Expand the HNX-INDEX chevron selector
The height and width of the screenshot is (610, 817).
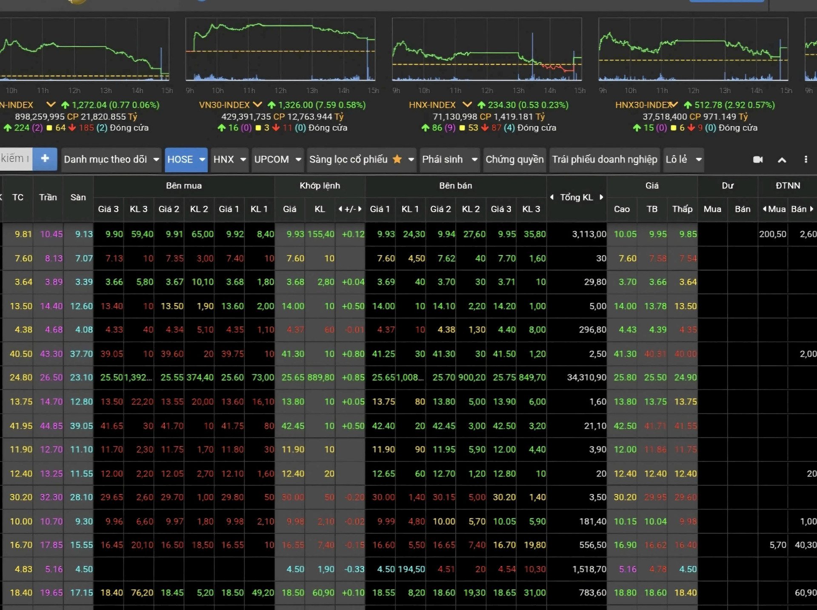[467, 105]
